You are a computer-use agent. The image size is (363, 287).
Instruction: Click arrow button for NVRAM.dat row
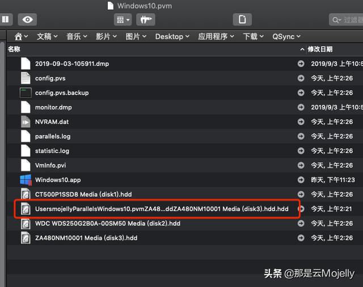(301, 122)
